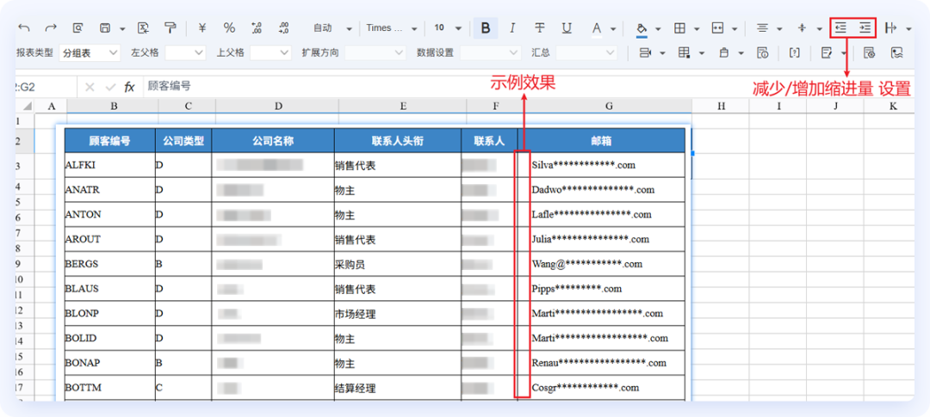Select column H header
Viewport: 930px width, 417px height.
[x=721, y=106]
